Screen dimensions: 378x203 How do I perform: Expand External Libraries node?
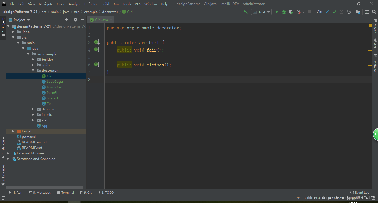tap(8, 153)
